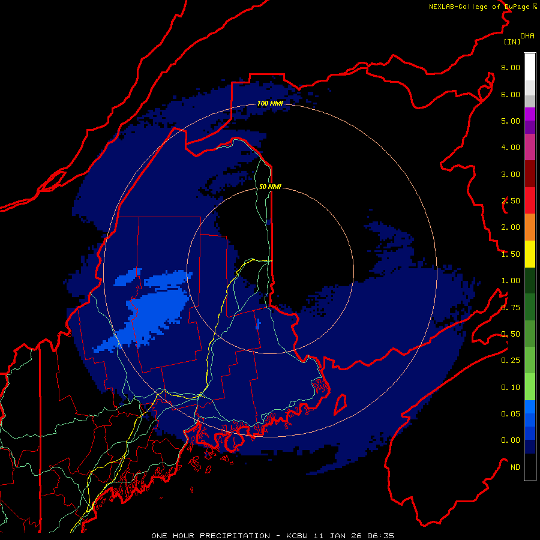The width and height of the screenshot is (540, 540).
Task: Click the 0.10 legend value
Action: tap(511, 388)
